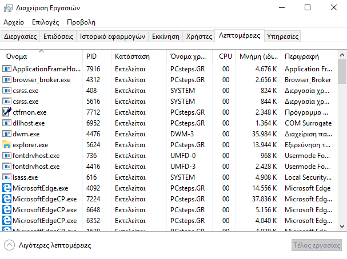Click the scrollbar down arrow

click(x=342, y=226)
